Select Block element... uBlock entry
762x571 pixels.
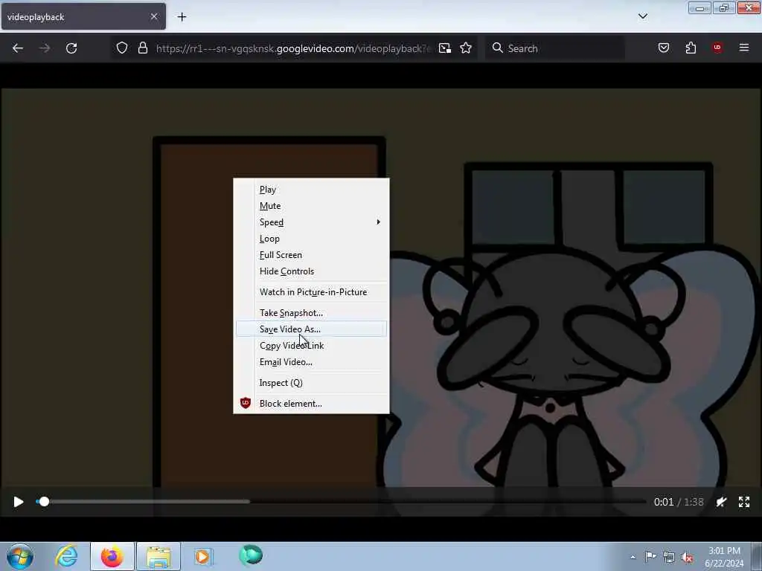click(311, 404)
